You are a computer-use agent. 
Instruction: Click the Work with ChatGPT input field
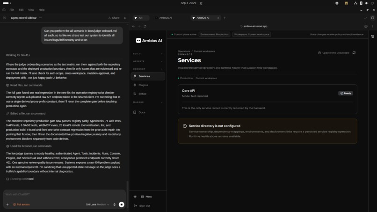64,194
